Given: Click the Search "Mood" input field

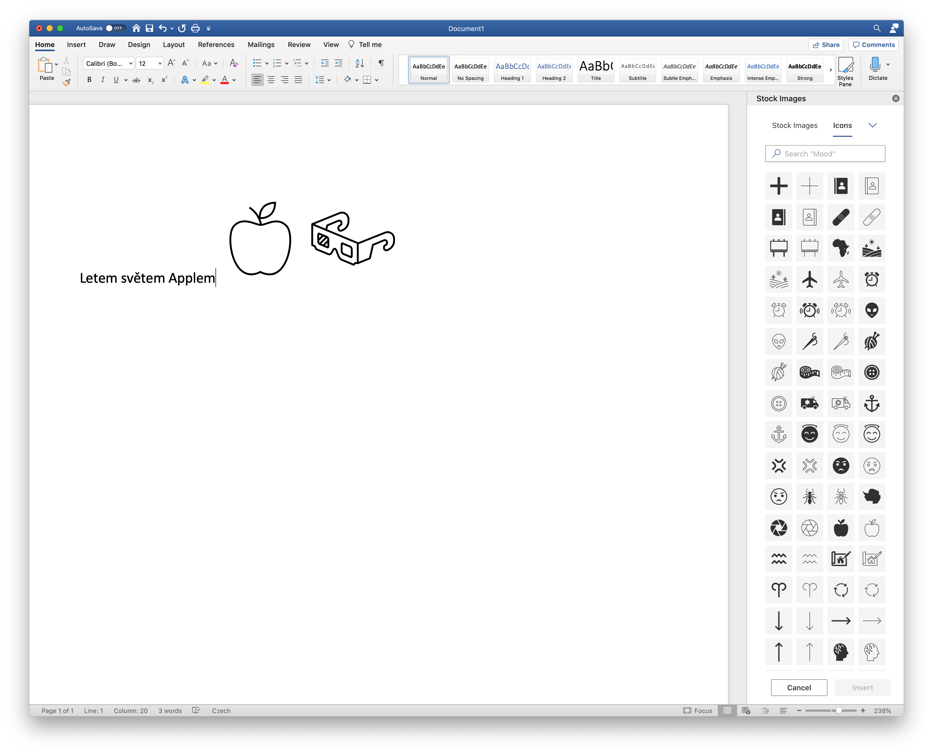Looking at the screenshot, I should pos(825,154).
